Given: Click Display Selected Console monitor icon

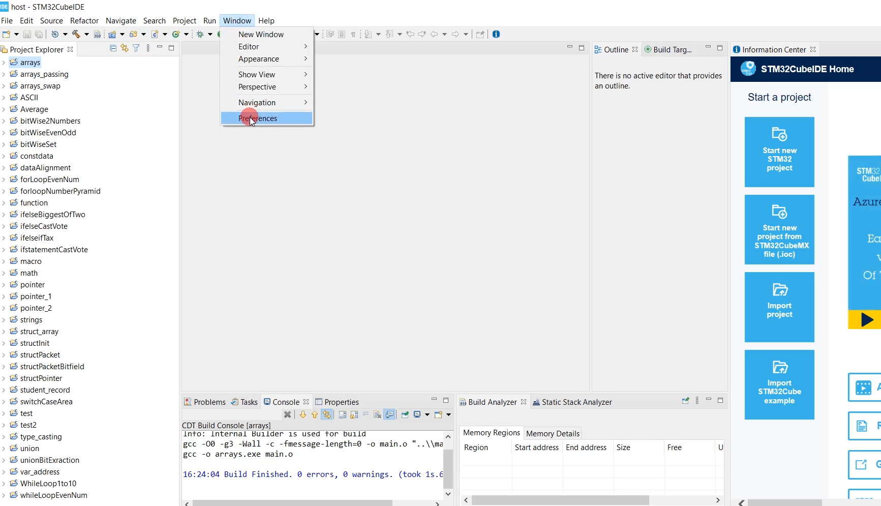Looking at the screenshot, I should [417, 414].
